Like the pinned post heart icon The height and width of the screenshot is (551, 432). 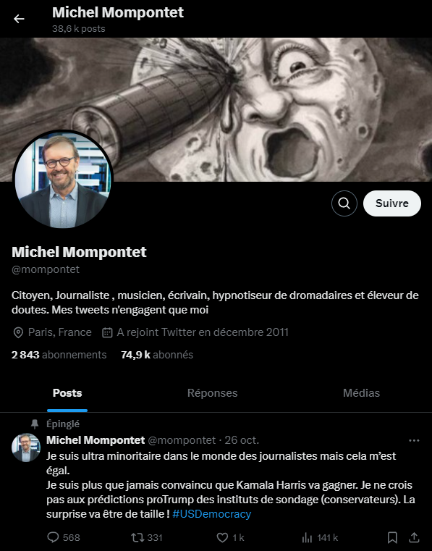click(x=230, y=537)
